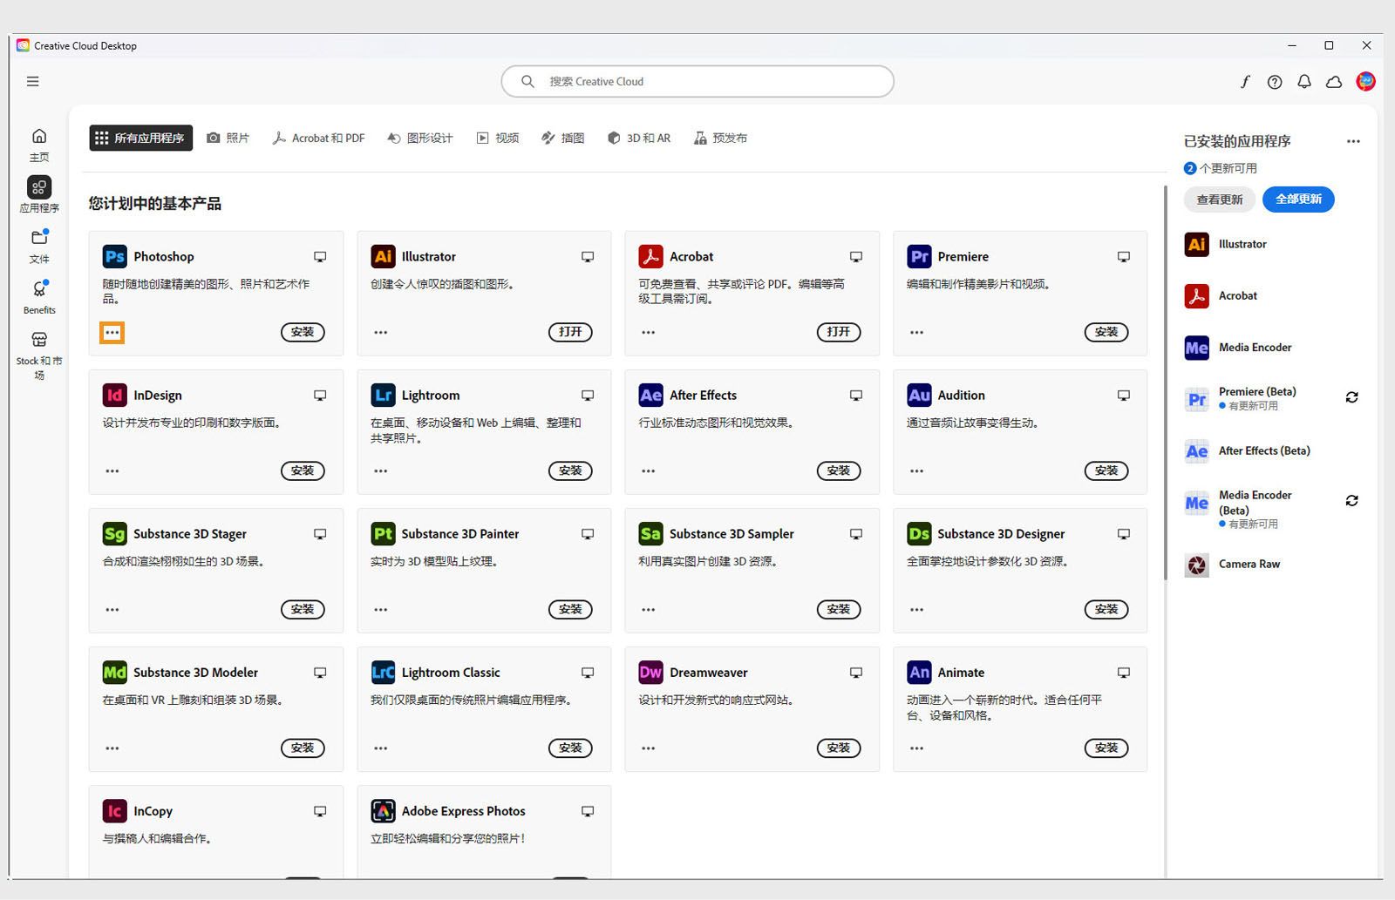The height and width of the screenshot is (900, 1395).
Task: Open more options for Premiere card
Action: (916, 332)
